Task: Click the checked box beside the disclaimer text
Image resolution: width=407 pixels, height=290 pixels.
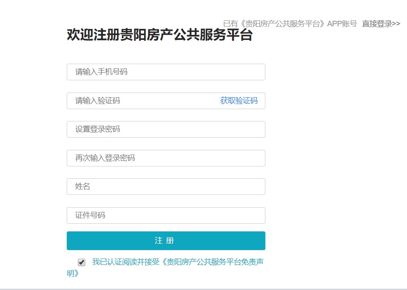Action: [x=82, y=262]
